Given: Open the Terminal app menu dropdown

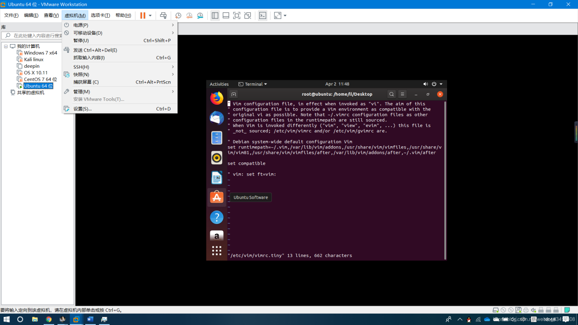Looking at the screenshot, I should (253, 84).
